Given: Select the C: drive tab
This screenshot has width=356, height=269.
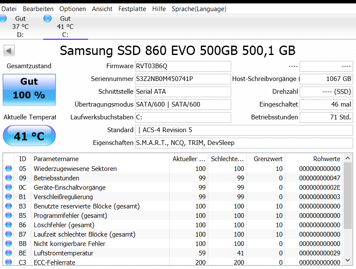Looking at the screenshot, I should click(x=65, y=26).
